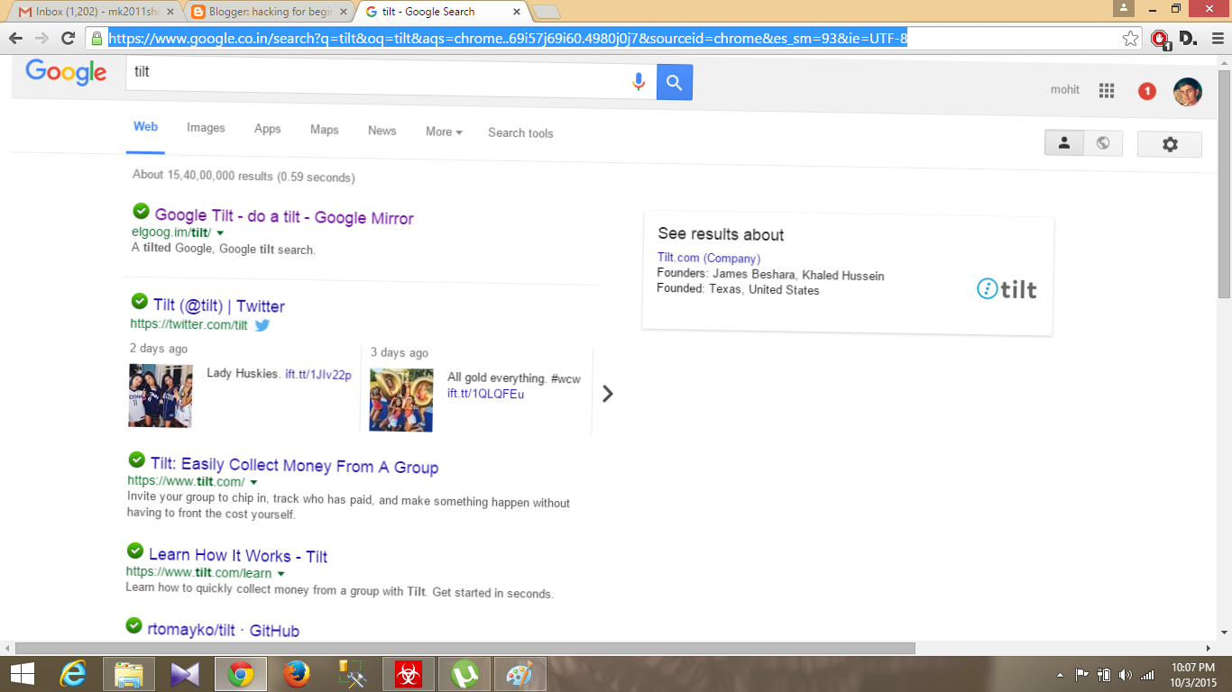This screenshot has height=692, width=1232.
Task: Open ift.tt/1QLQFEu tweet link
Action: click(x=485, y=394)
